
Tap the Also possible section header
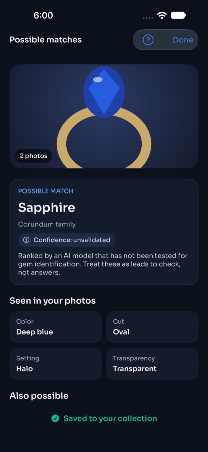[x=39, y=396]
